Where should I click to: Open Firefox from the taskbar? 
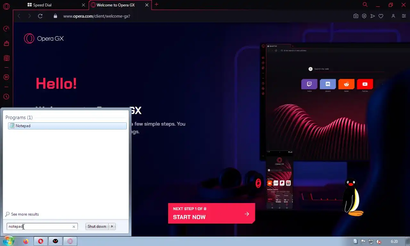[26, 241]
